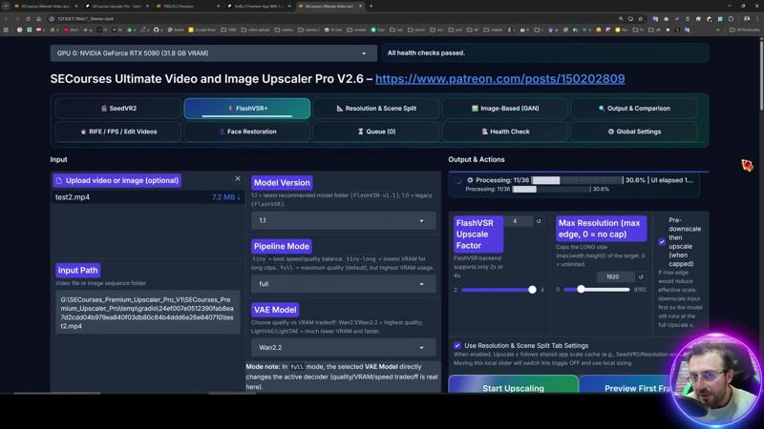Image resolution: width=764 pixels, height=429 pixels.
Task: Open the Queue (0) tab
Action: point(375,132)
